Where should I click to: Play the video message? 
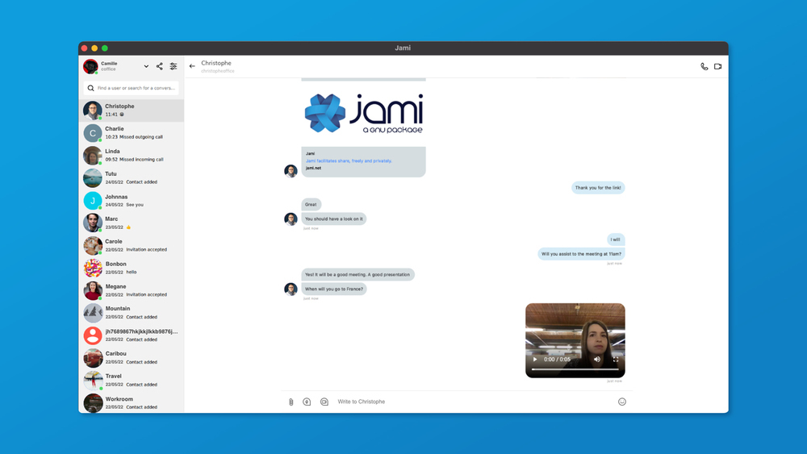click(535, 360)
